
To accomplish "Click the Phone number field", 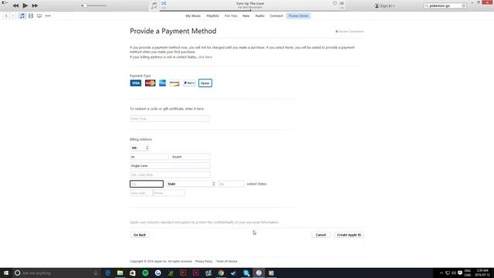I will point(169,193).
